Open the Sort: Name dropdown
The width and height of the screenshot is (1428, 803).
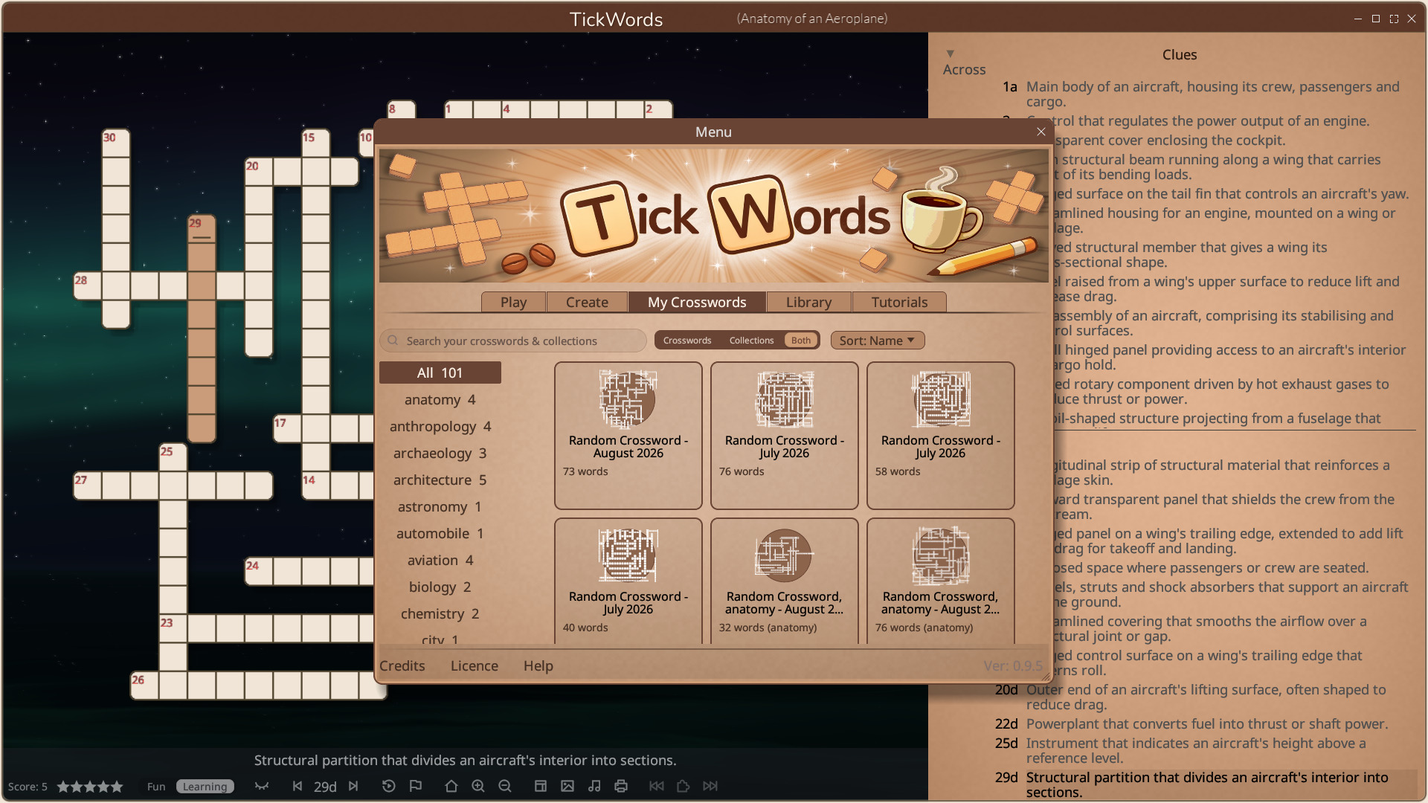(x=878, y=341)
